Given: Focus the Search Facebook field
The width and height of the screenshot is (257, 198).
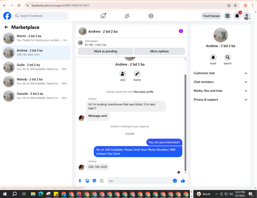Looking at the screenshot, I should click(41, 16).
